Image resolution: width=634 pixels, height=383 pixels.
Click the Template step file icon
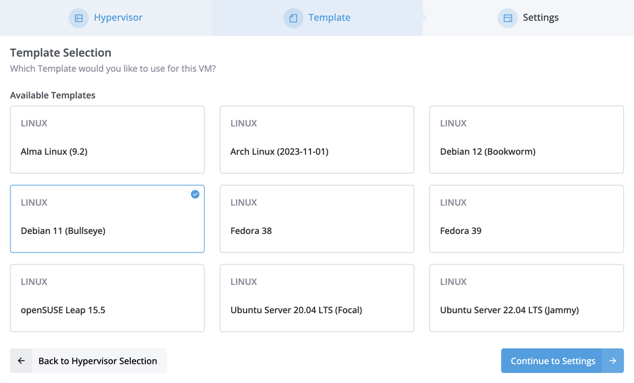tap(293, 18)
